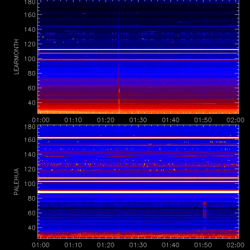Select the 120 frequency label on the Learmonth plot
250x250 pixels.
pyautogui.click(x=30, y=44)
